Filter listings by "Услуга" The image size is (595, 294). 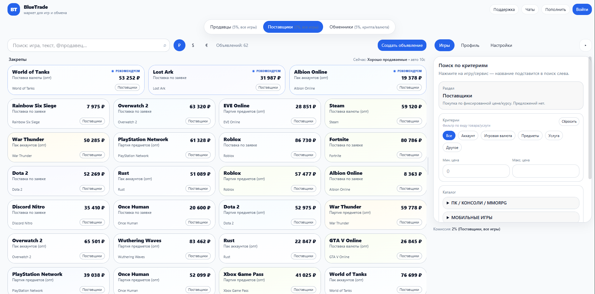554,136
